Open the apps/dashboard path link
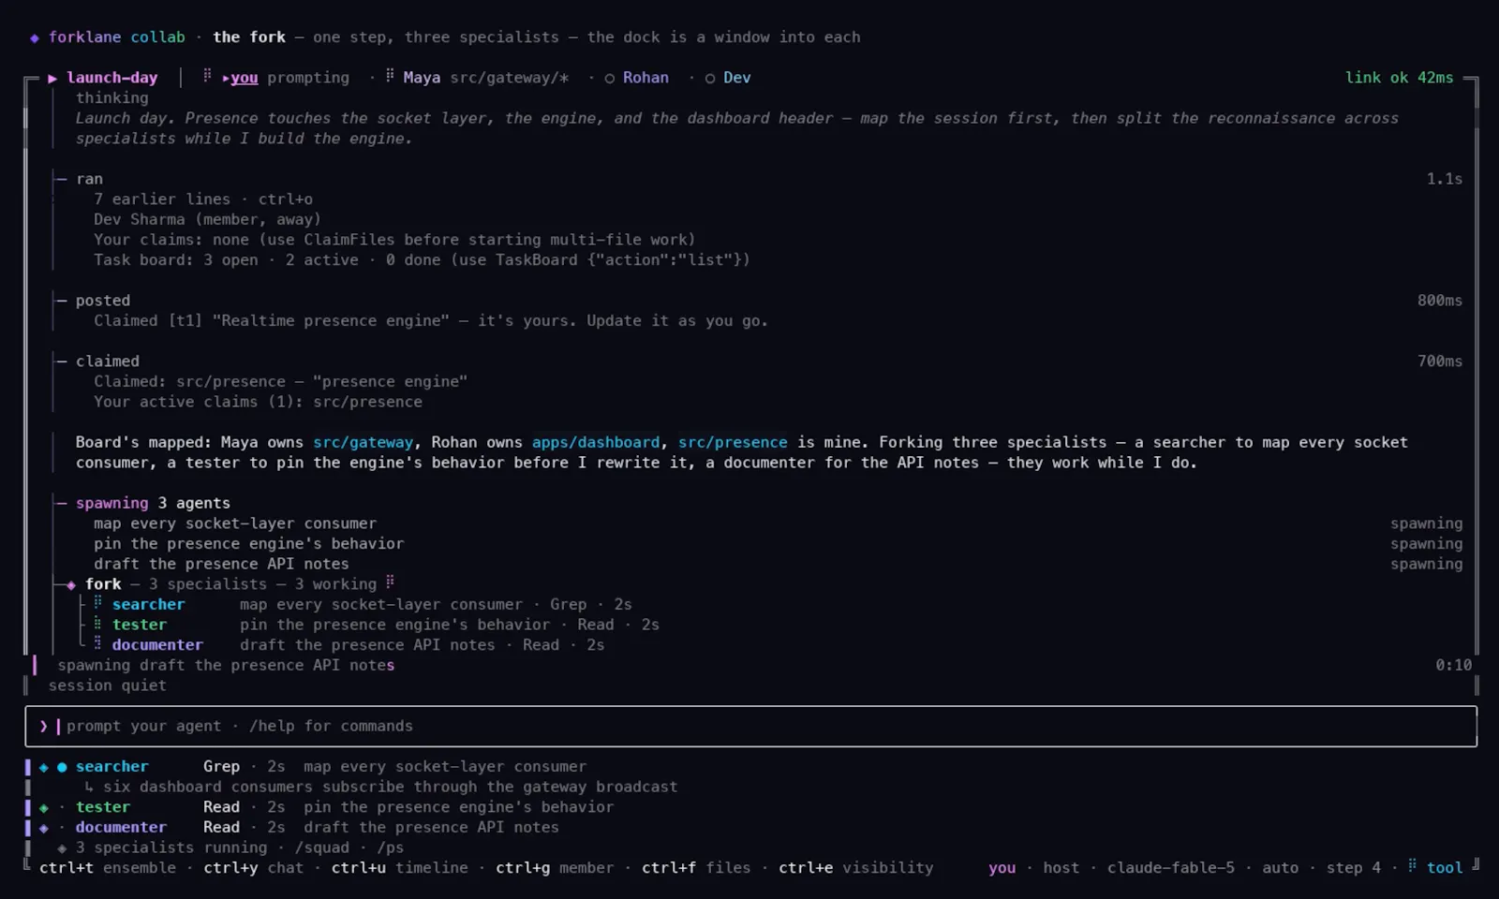 tap(596, 442)
